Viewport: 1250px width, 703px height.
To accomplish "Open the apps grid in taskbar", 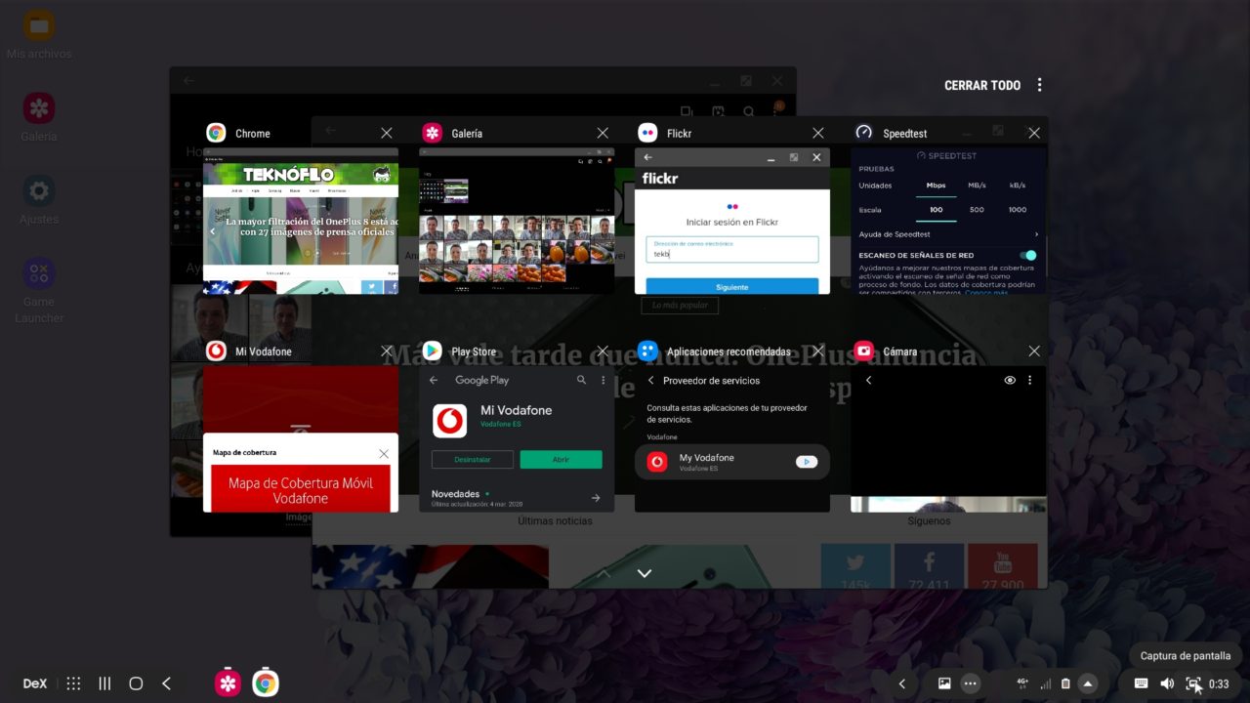I will click(73, 683).
